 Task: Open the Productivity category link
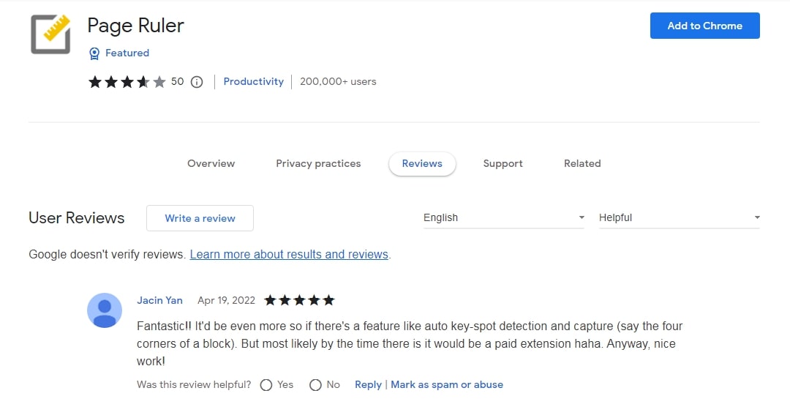click(x=253, y=82)
